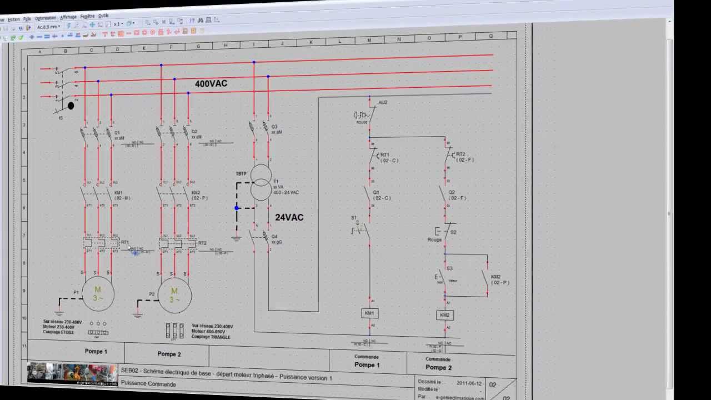Image resolution: width=711 pixels, height=400 pixels.
Task: Click the red grid symbol icon
Action: pyautogui.click(x=121, y=34)
